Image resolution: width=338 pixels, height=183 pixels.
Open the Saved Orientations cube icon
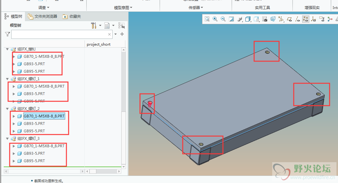coord(248,19)
